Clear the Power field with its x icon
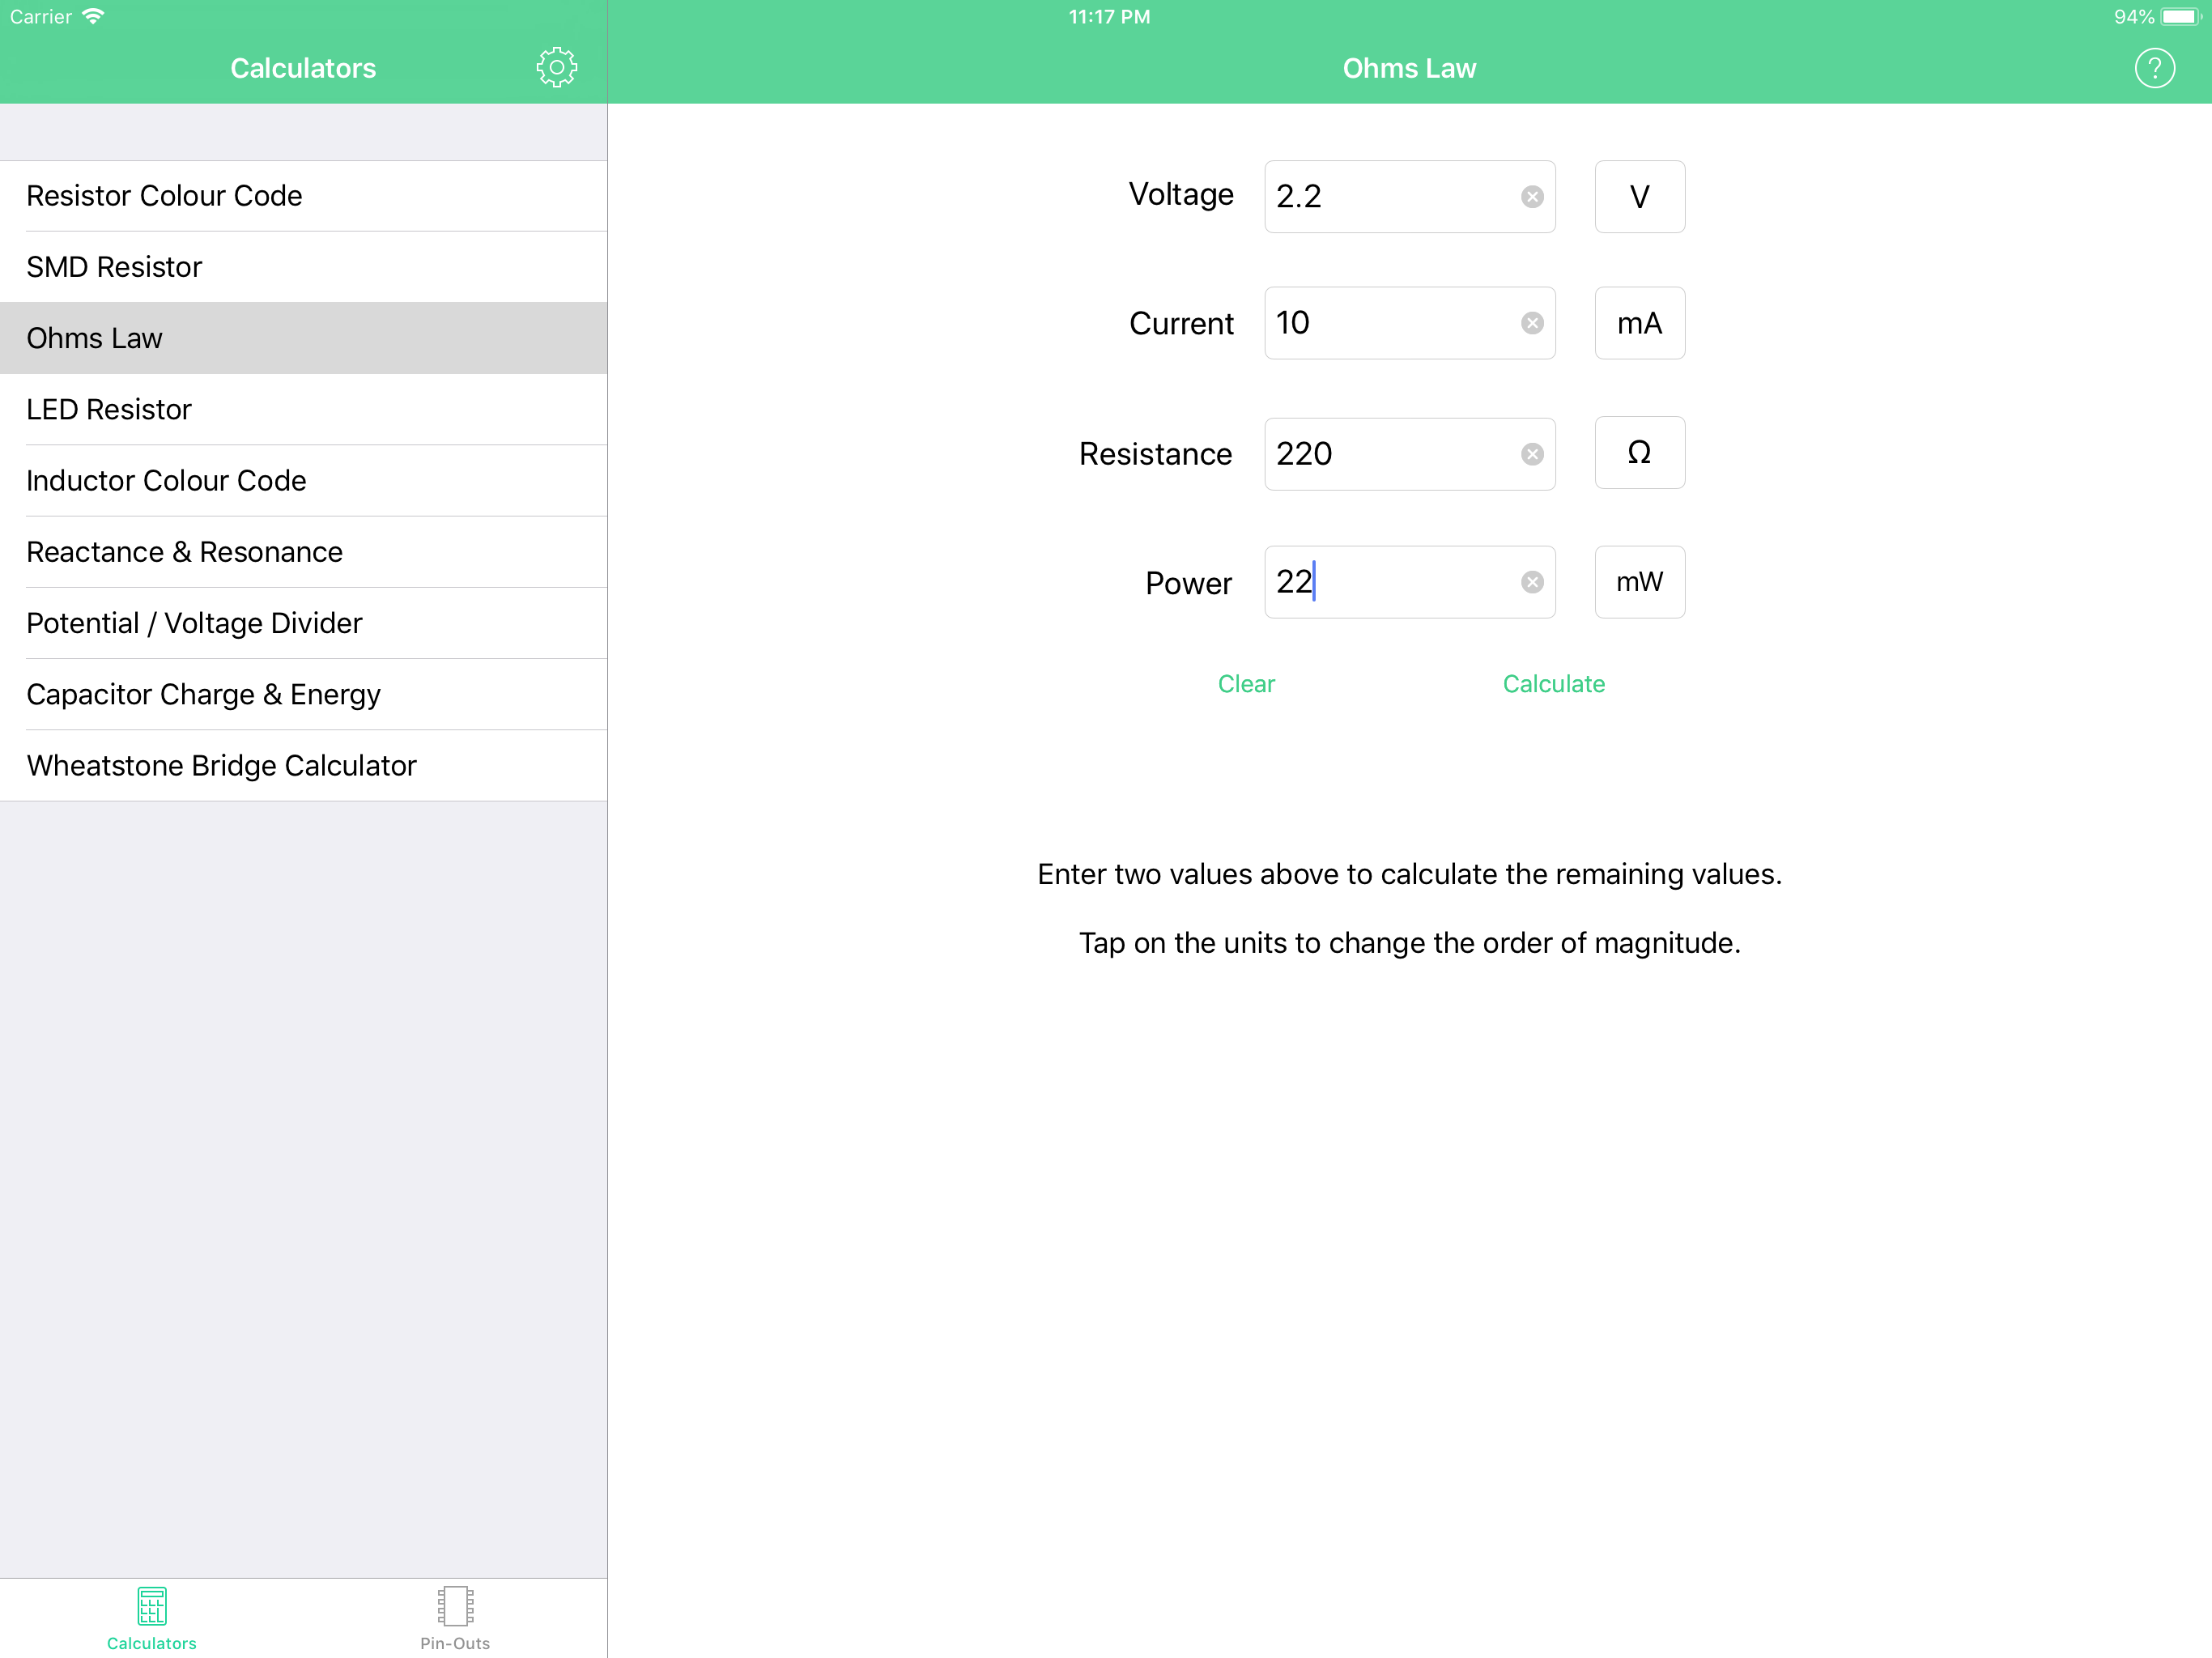This screenshot has width=2212, height=1658. point(1531,582)
